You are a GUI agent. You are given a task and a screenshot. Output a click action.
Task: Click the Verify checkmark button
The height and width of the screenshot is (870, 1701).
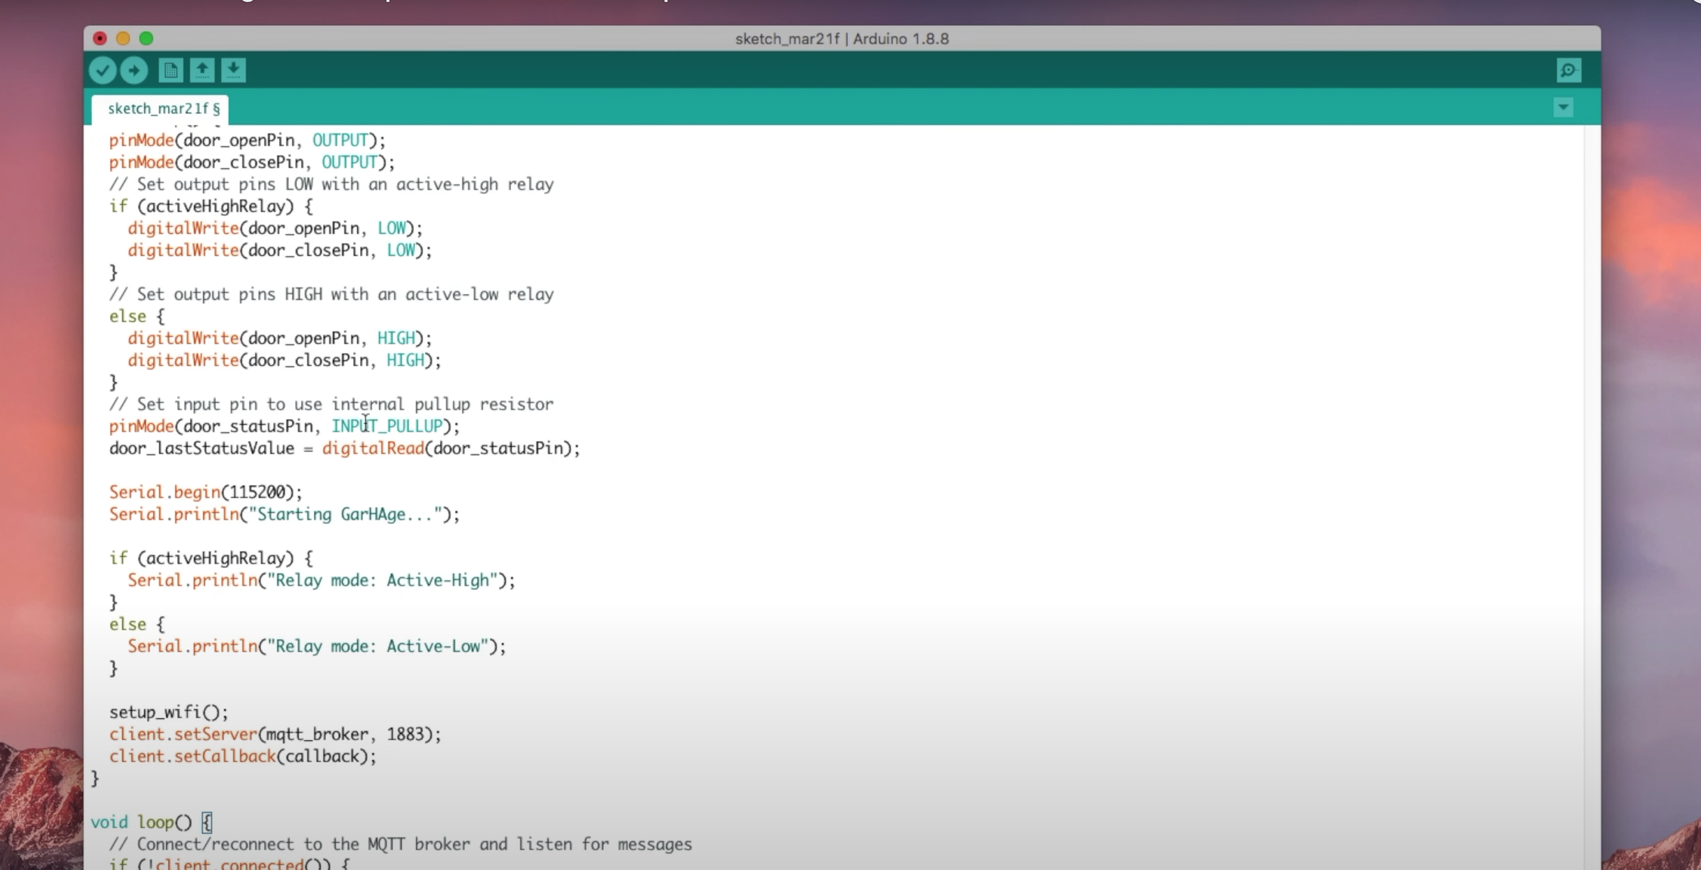coord(103,70)
